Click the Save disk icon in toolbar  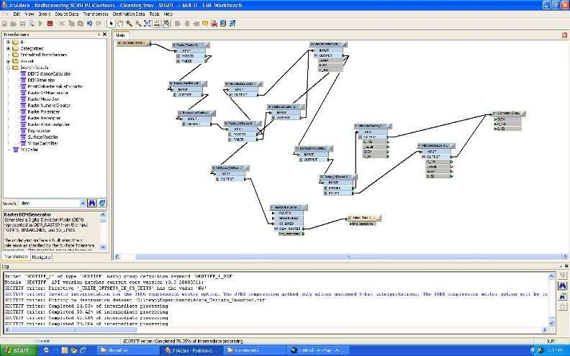point(22,24)
